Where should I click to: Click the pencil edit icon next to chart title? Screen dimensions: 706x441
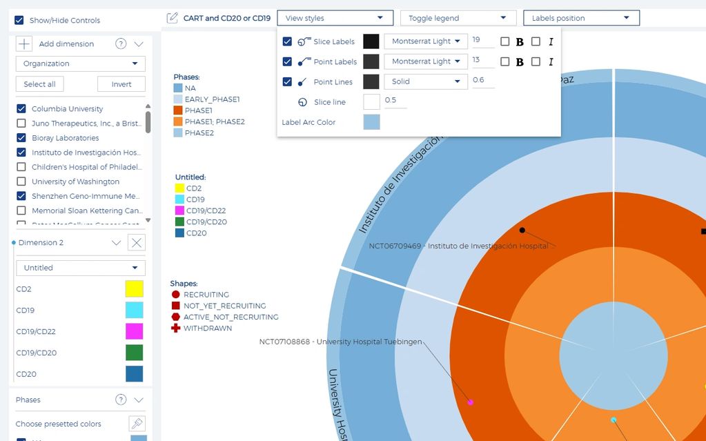coord(173,18)
